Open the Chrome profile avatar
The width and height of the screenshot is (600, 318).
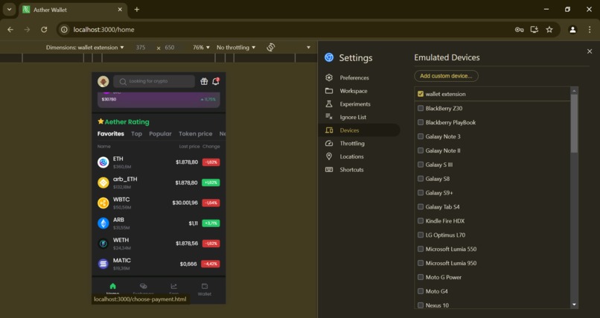pos(572,30)
